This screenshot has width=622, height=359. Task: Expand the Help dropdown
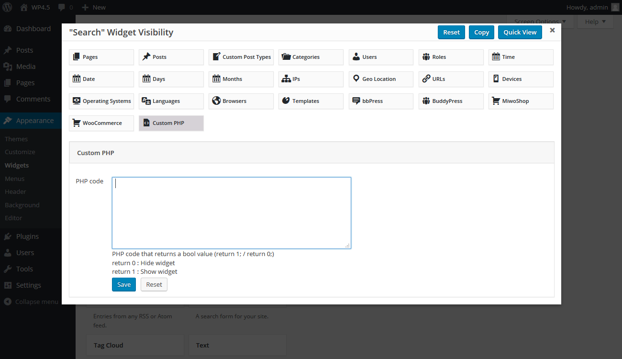(595, 22)
